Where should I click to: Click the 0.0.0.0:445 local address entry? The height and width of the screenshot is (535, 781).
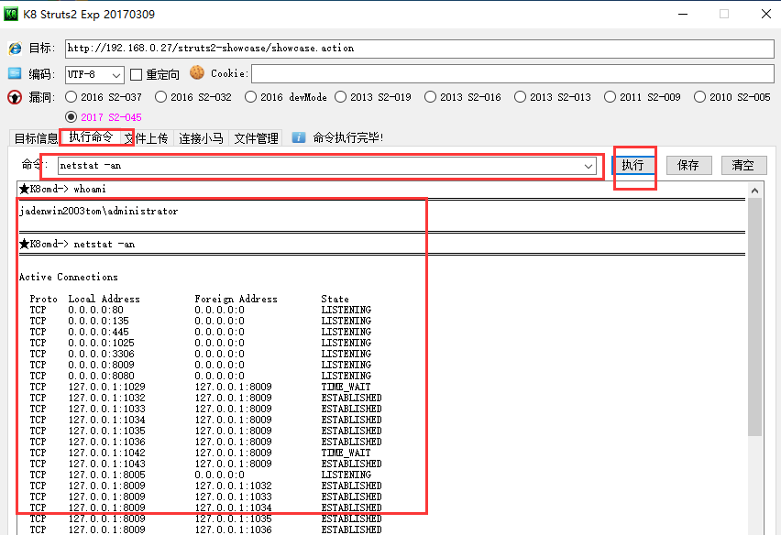99,332
